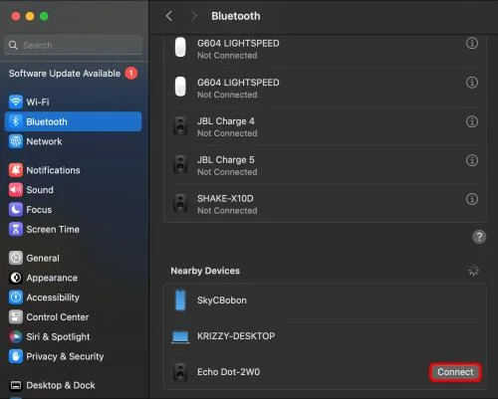
Task: Connect to Echo Dot-2W0
Action: click(455, 372)
